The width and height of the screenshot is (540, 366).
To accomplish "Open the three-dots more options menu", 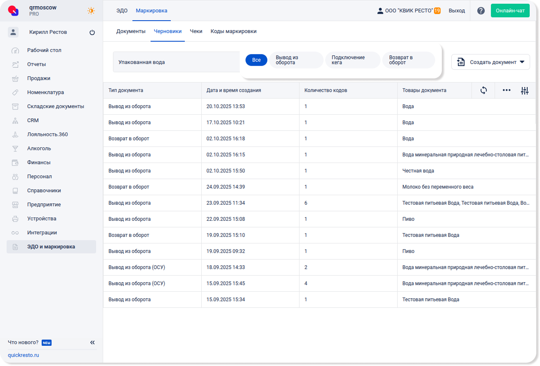I will pyautogui.click(x=506, y=90).
